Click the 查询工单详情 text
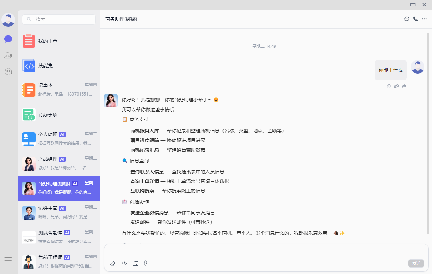 click(x=145, y=181)
